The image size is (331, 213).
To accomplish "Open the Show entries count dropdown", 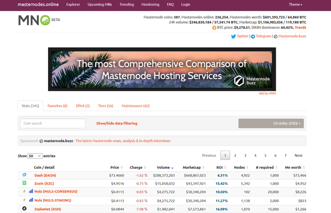I will pos(35,156).
